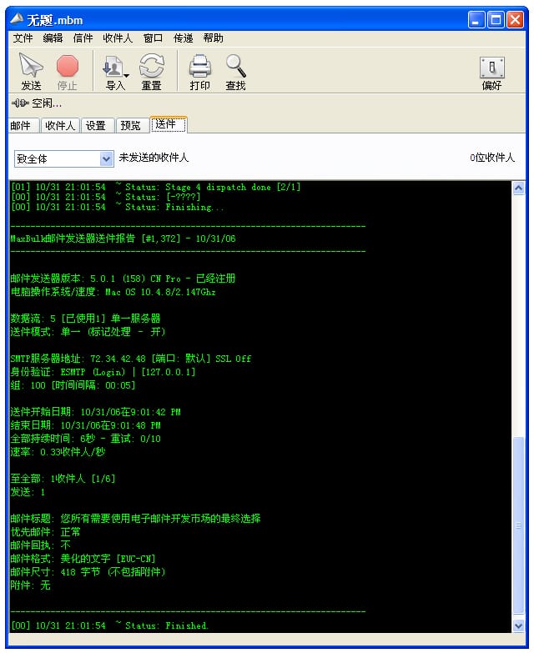This screenshot has width=534, height=653.
Task: Switch to the 设置 (Settings) tab
Action: point(96,126)
